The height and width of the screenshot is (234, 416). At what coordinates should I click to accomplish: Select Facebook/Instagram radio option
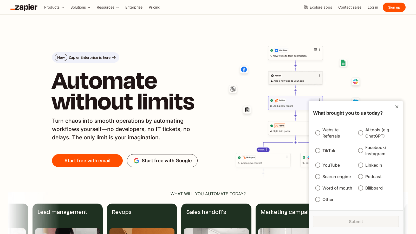[361, 151]
